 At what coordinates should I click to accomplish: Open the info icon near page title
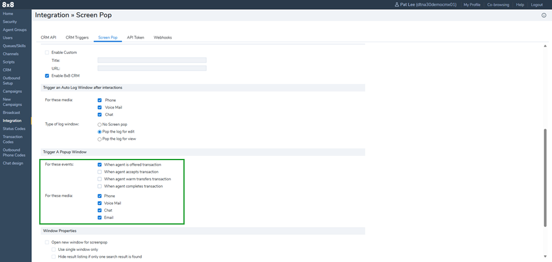pyautogui.click(x=543, y=15)
